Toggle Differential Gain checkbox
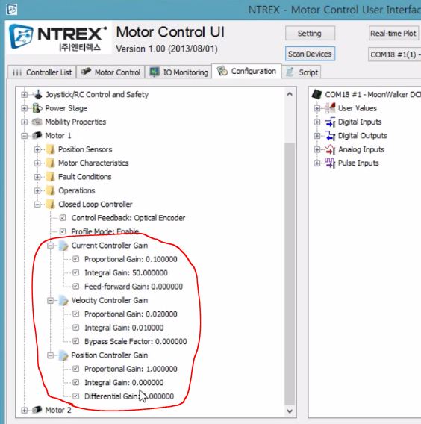 [76, 396]
